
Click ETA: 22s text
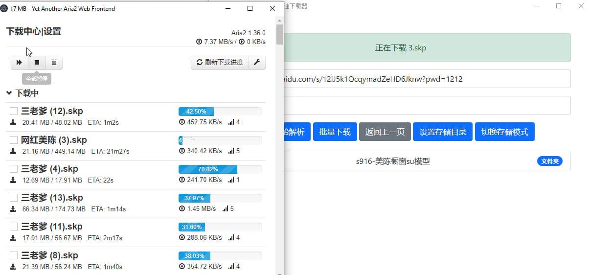(100, 181)
